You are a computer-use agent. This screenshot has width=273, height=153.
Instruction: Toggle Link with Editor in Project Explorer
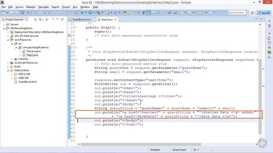point(41,20)
